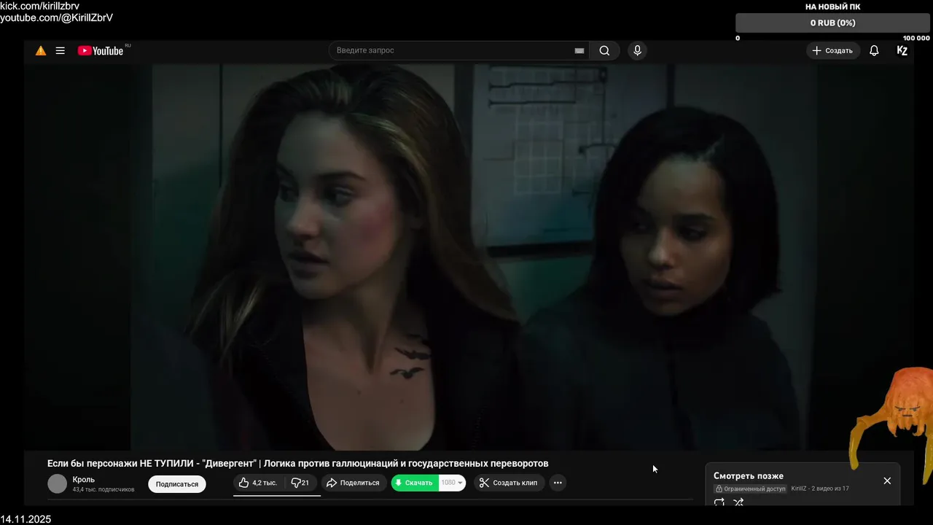Click 'KirillZ' playlist owner name
The width and height of the screenshot is (933, 525).
coord(799,489)
